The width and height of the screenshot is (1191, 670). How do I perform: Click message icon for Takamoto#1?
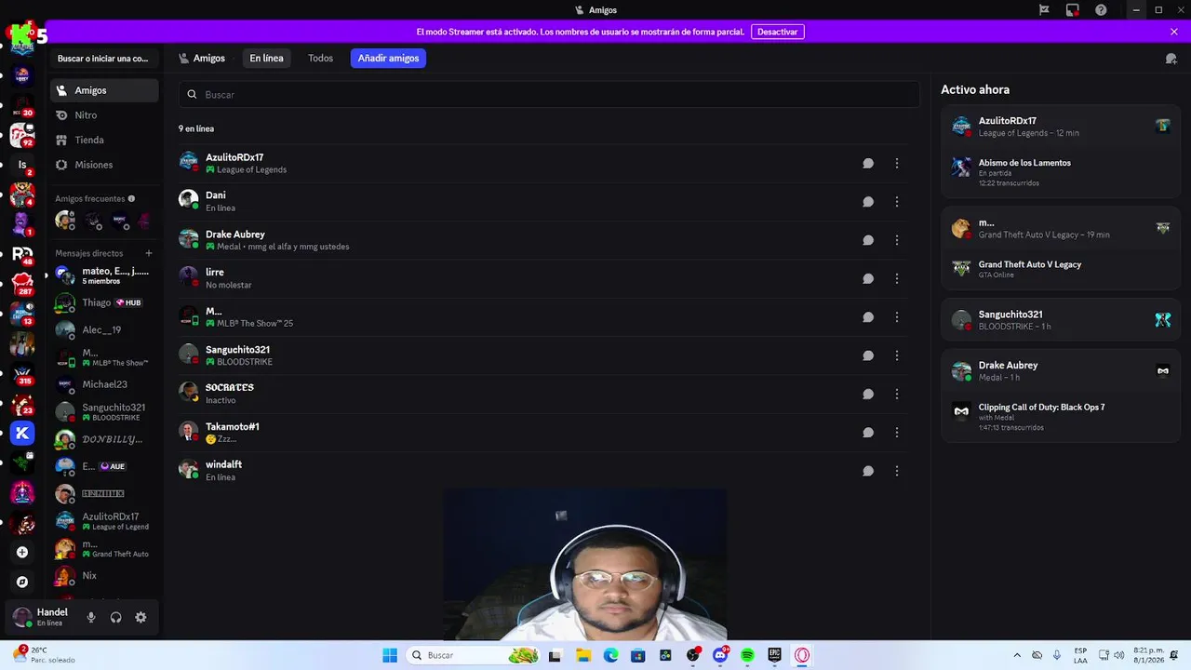click(867, 433)
